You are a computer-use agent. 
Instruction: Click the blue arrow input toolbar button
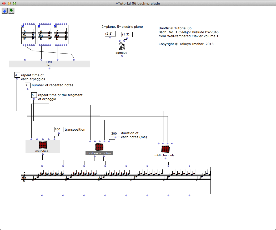(5, 11)
